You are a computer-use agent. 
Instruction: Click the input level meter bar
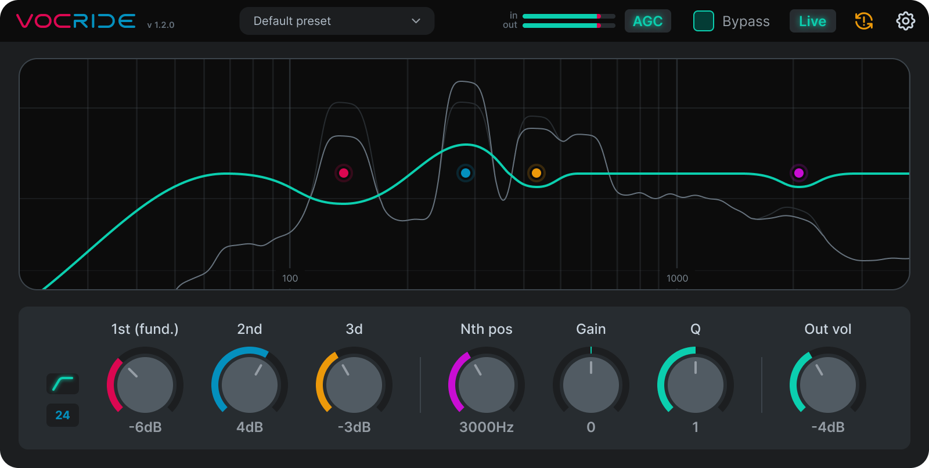click(569, 16)
